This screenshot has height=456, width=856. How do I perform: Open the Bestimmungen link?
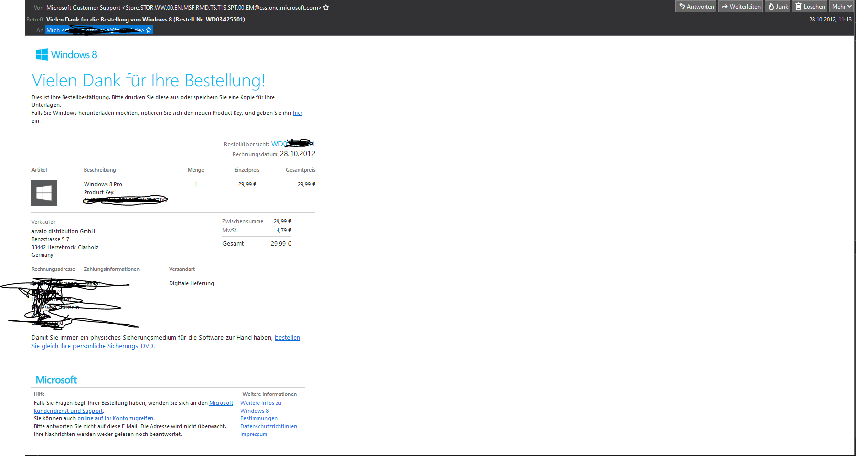click(259, 418)
